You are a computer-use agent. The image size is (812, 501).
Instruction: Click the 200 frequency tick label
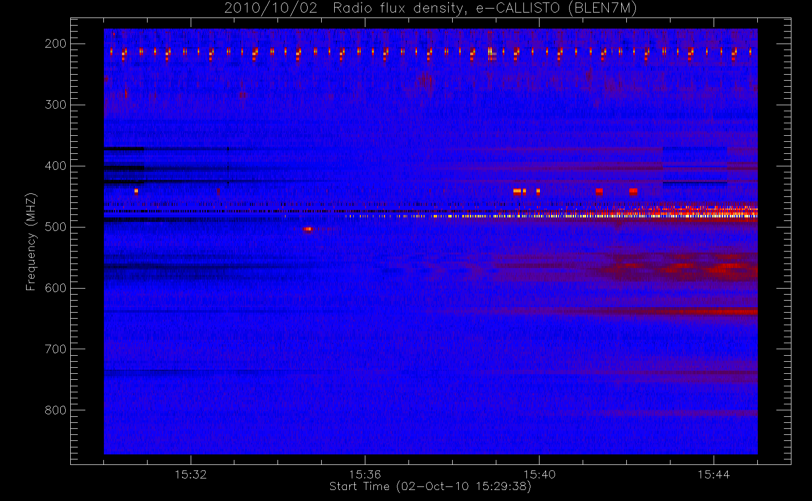pyautogui.click(x=55, y=44)
